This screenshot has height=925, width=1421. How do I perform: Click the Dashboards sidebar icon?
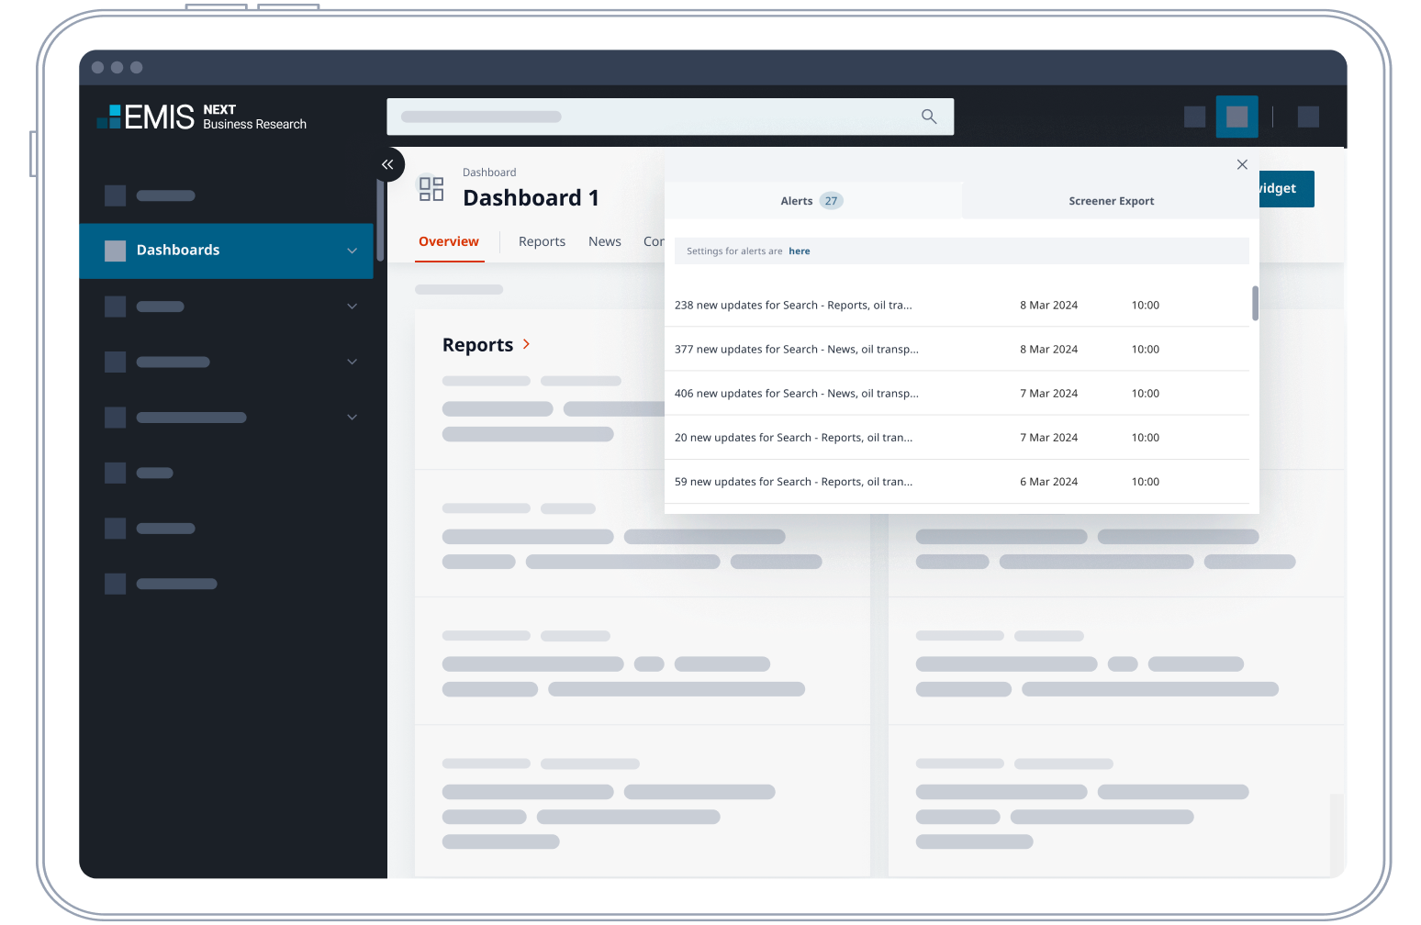[x=116, y=251]
